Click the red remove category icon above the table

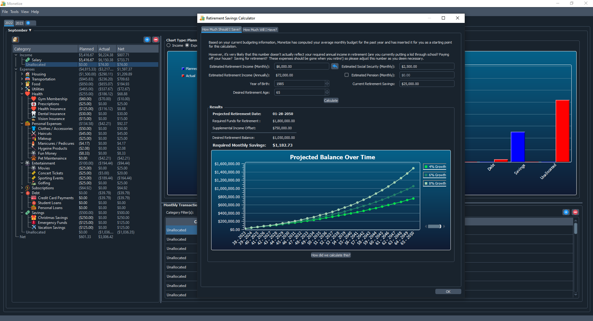tap(156, 40)
